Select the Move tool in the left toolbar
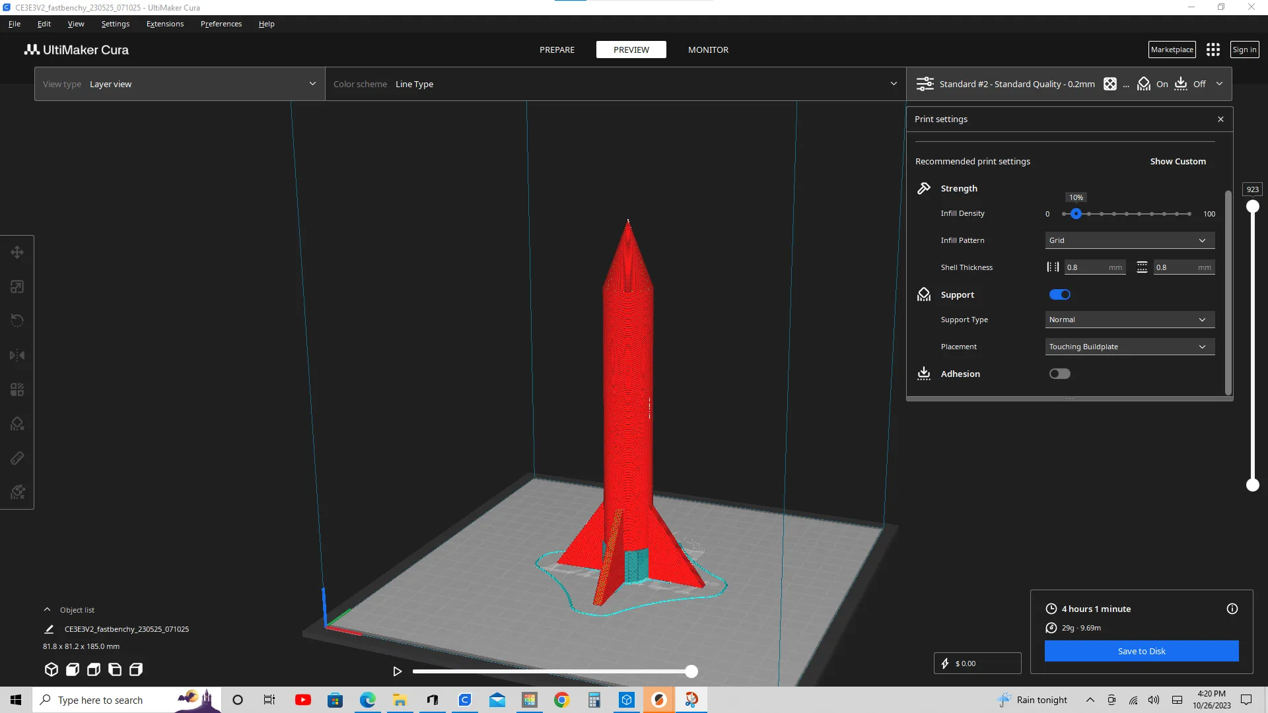Screen dimensions: 1268x713 coord(17,252)
